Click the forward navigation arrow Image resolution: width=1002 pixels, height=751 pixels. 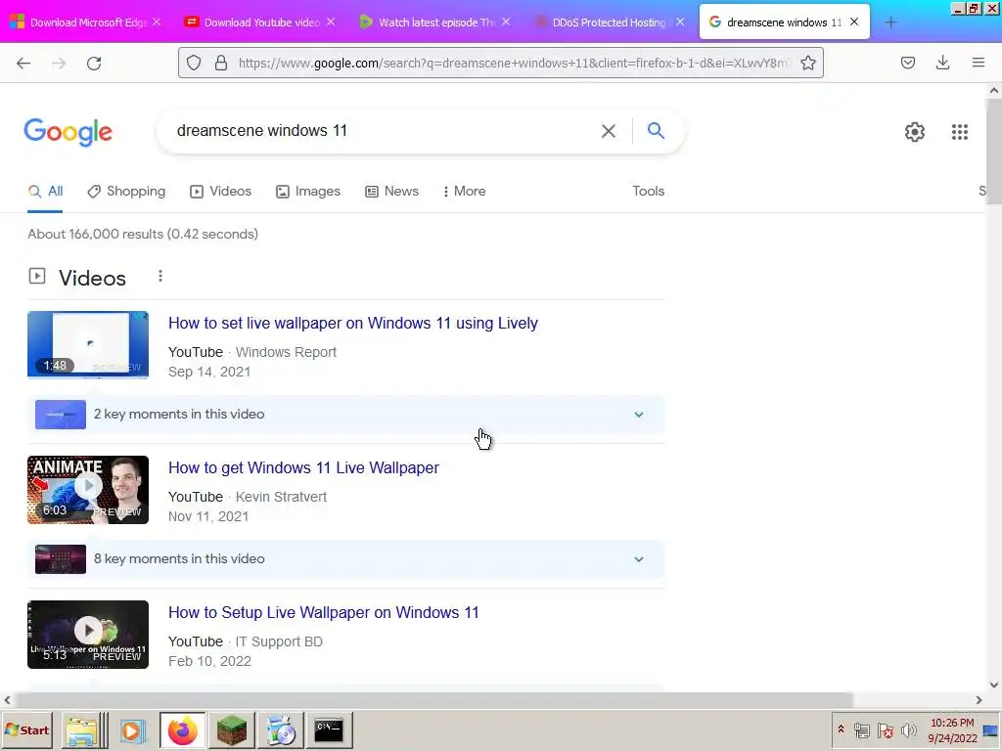tap(59, 63)
